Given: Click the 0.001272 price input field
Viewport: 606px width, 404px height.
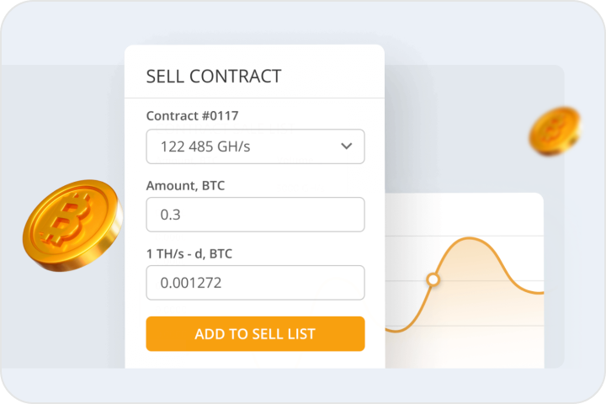Looking at the screenshot, I should [x=255, y=283].
